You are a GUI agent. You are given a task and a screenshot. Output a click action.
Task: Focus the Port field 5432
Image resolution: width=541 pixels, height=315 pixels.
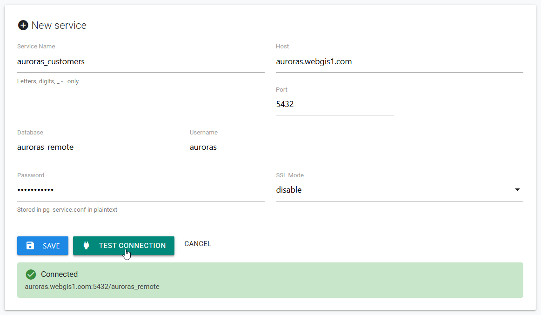(334, 104)
